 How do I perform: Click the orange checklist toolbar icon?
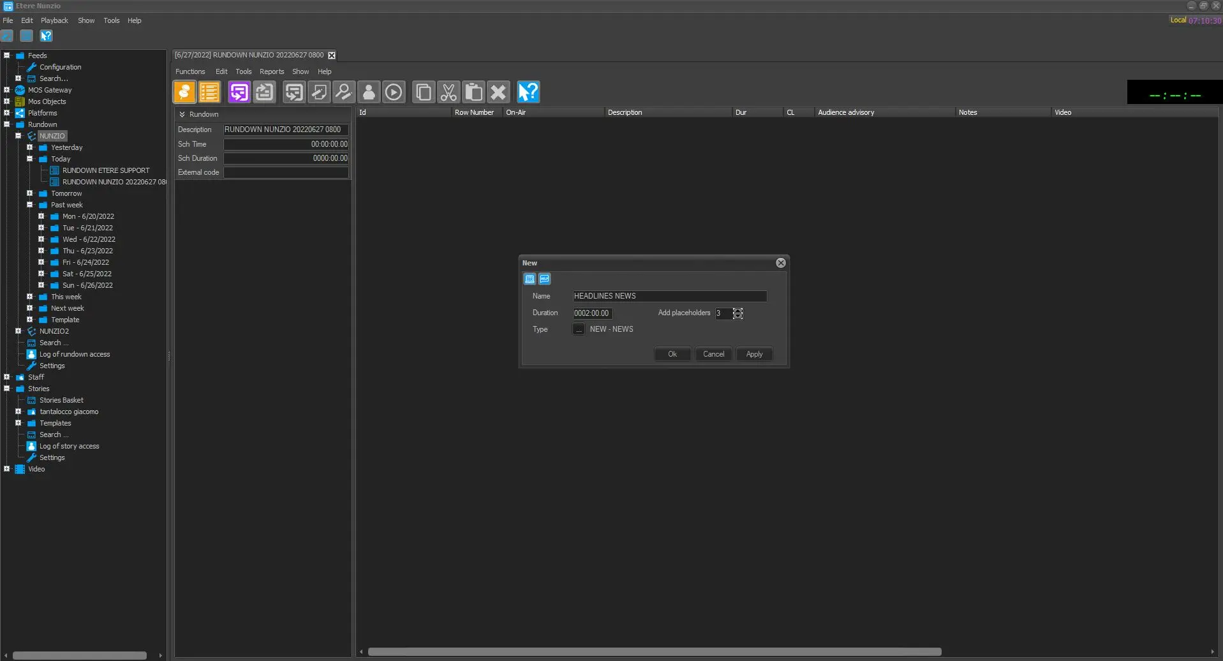click(x=209, y=93)
